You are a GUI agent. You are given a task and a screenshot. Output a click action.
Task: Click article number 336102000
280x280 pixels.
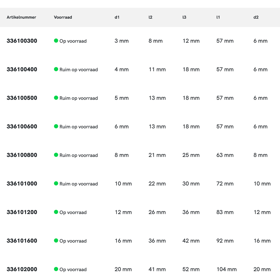[22, 269]
